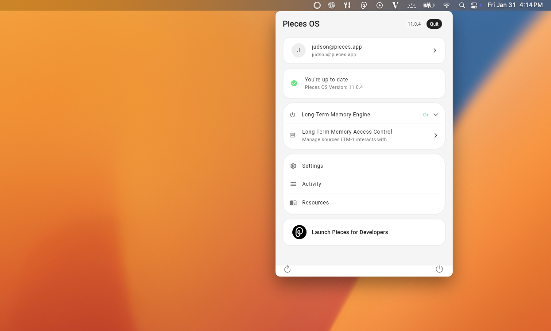The height and width of the screenshot is (331, 551).
Task: Open Control Center in the menu bar
Action: [474, 5]
